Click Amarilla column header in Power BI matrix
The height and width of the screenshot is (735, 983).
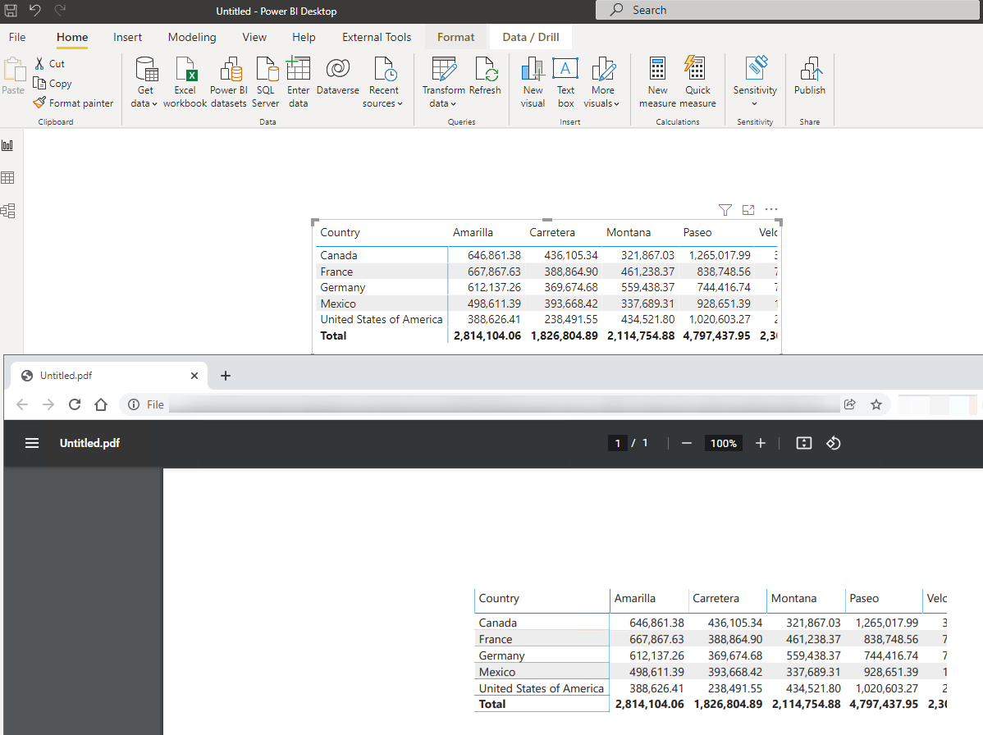(473, 232)
